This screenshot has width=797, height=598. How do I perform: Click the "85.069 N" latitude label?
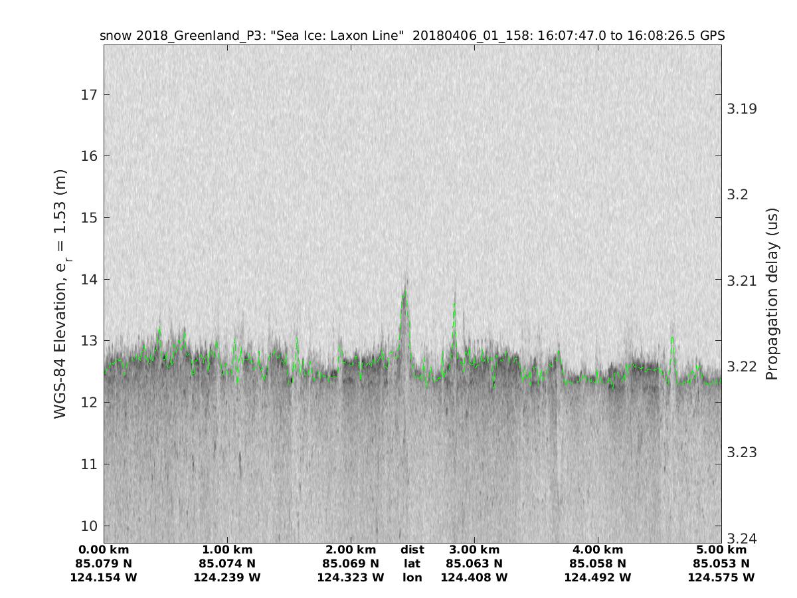[351, 564]
